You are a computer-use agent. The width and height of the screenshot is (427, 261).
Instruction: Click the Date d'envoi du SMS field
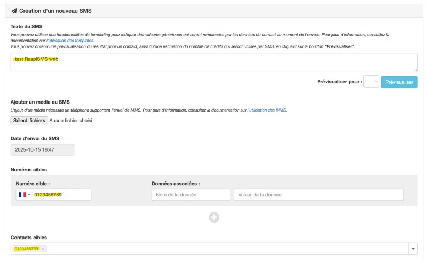pyautogui.click(x=42, y=149)
